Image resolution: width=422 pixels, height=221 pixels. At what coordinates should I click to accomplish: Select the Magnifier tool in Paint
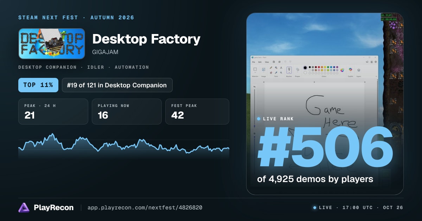click(x=281, y=73)
